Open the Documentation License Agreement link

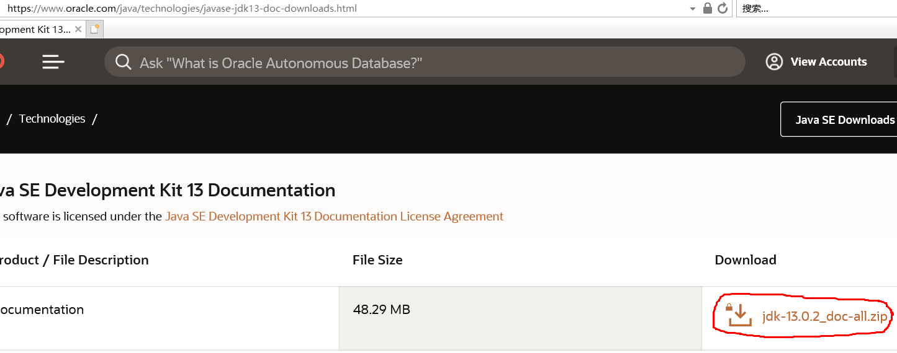(334, 216)
